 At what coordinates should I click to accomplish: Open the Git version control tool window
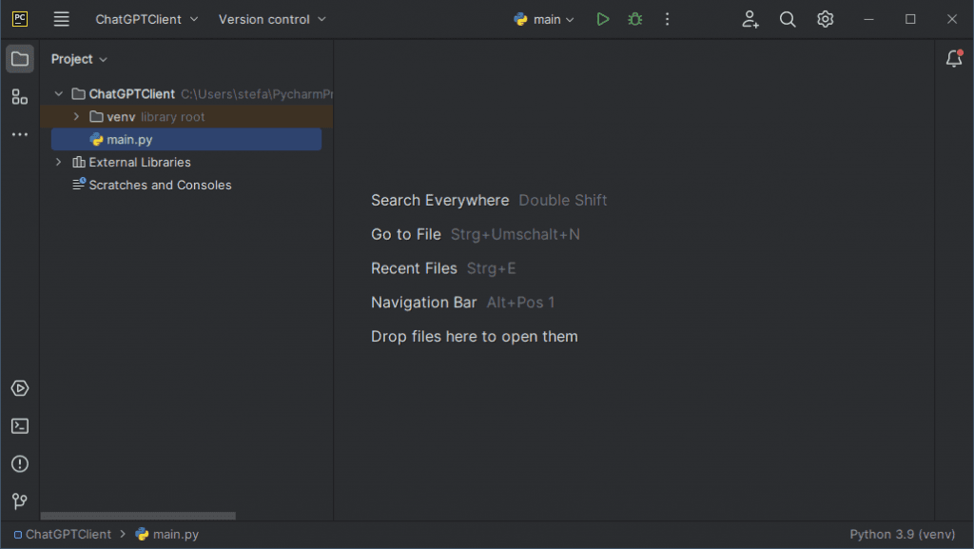tap(20, 501)
